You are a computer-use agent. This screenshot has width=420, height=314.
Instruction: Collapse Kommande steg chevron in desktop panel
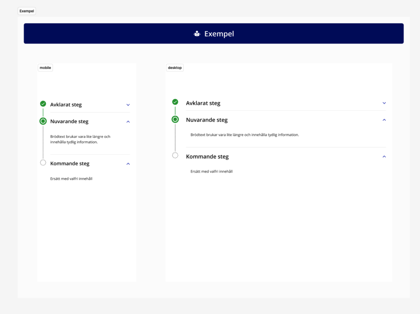[384, 157]
